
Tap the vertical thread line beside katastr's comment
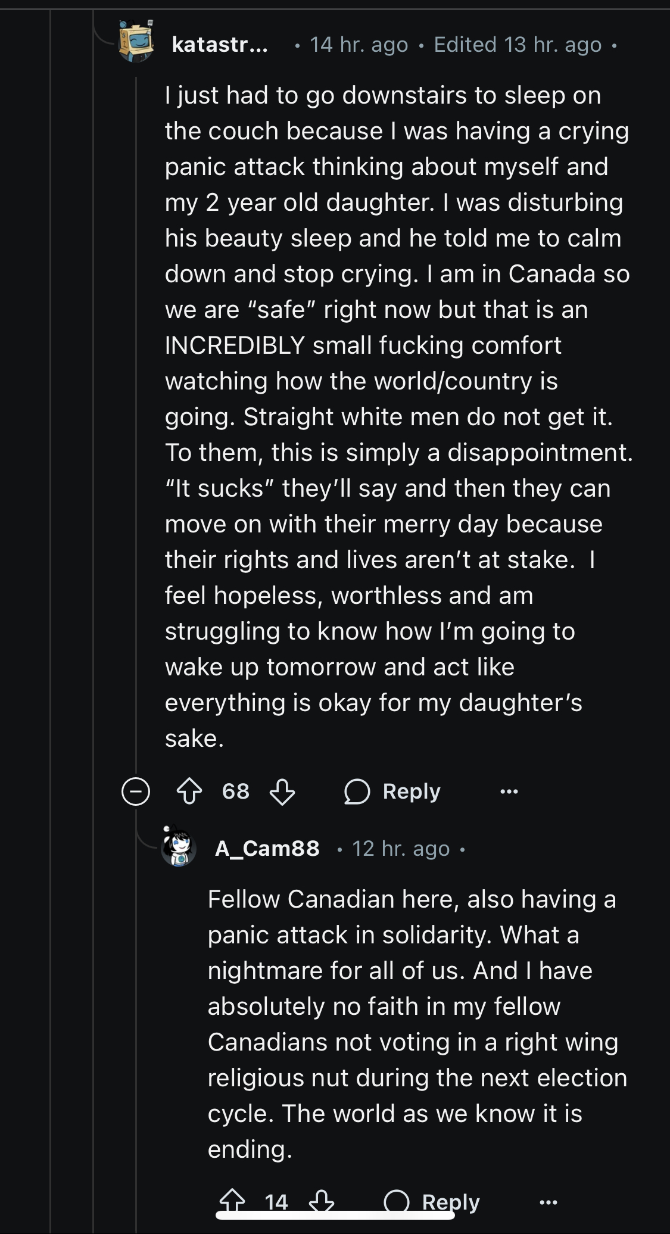pos(136,417)
